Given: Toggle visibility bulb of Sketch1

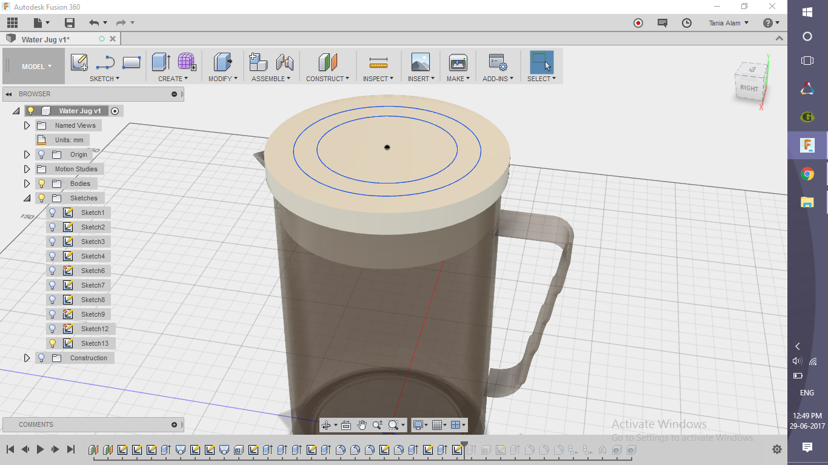Looking at the screenshot, I should click(x=52, y=213).
